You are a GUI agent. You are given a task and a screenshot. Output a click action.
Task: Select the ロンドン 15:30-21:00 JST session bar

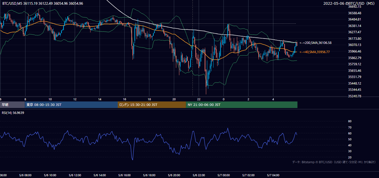[152, 105]
